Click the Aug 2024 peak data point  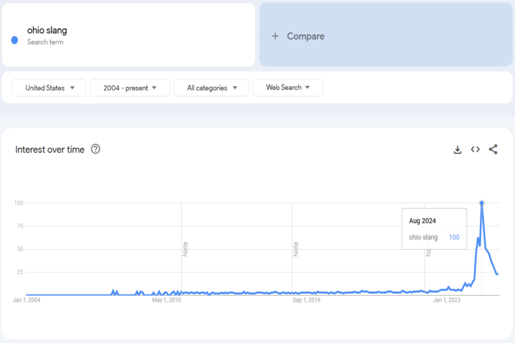[481, 203]
